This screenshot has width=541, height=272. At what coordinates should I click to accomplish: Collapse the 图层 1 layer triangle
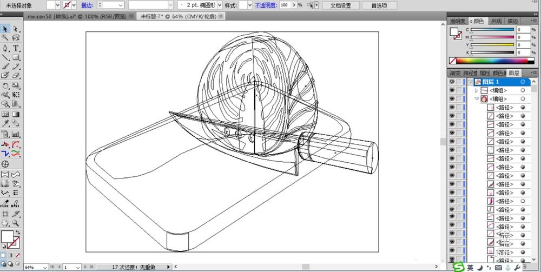click(470, 82)
